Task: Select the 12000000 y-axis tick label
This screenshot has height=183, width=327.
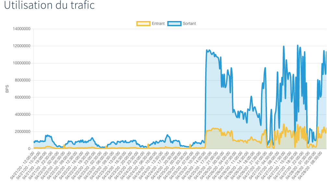Action: (x=22, y=46)
